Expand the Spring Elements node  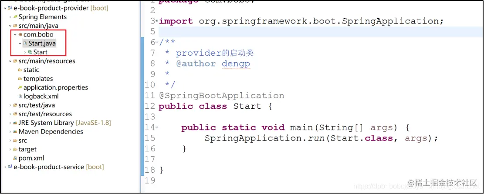[10, 17]
